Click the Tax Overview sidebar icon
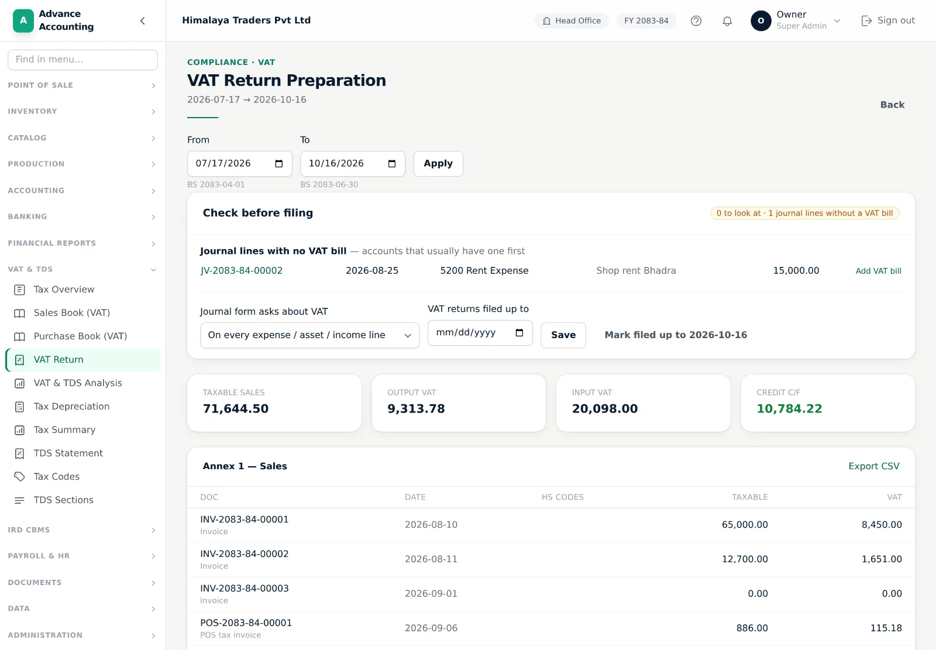Viewport: 936px width, 650px height. click(x=20, y=290)
